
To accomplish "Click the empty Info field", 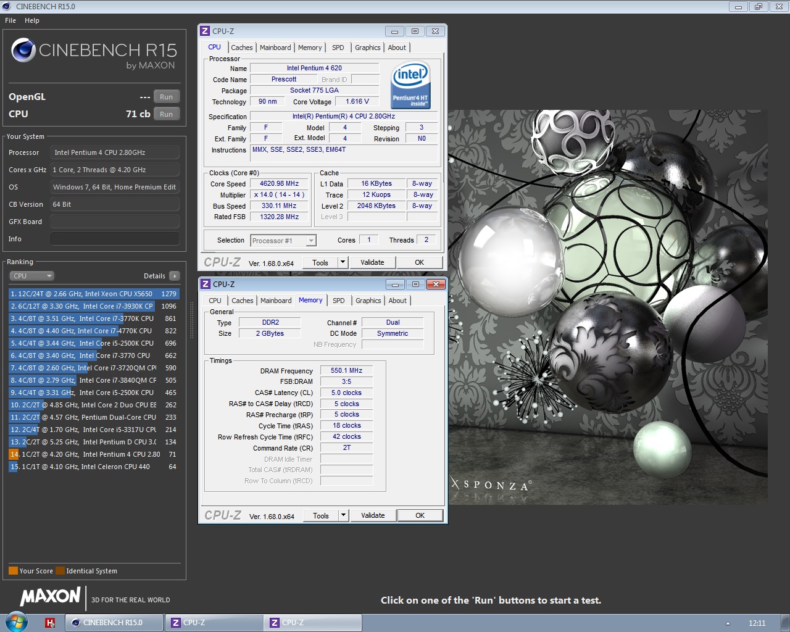I will [x=115, y=239].
